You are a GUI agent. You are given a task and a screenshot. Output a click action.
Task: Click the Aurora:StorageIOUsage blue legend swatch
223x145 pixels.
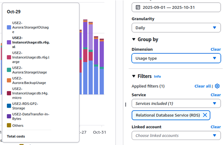(x=9, y=27)
